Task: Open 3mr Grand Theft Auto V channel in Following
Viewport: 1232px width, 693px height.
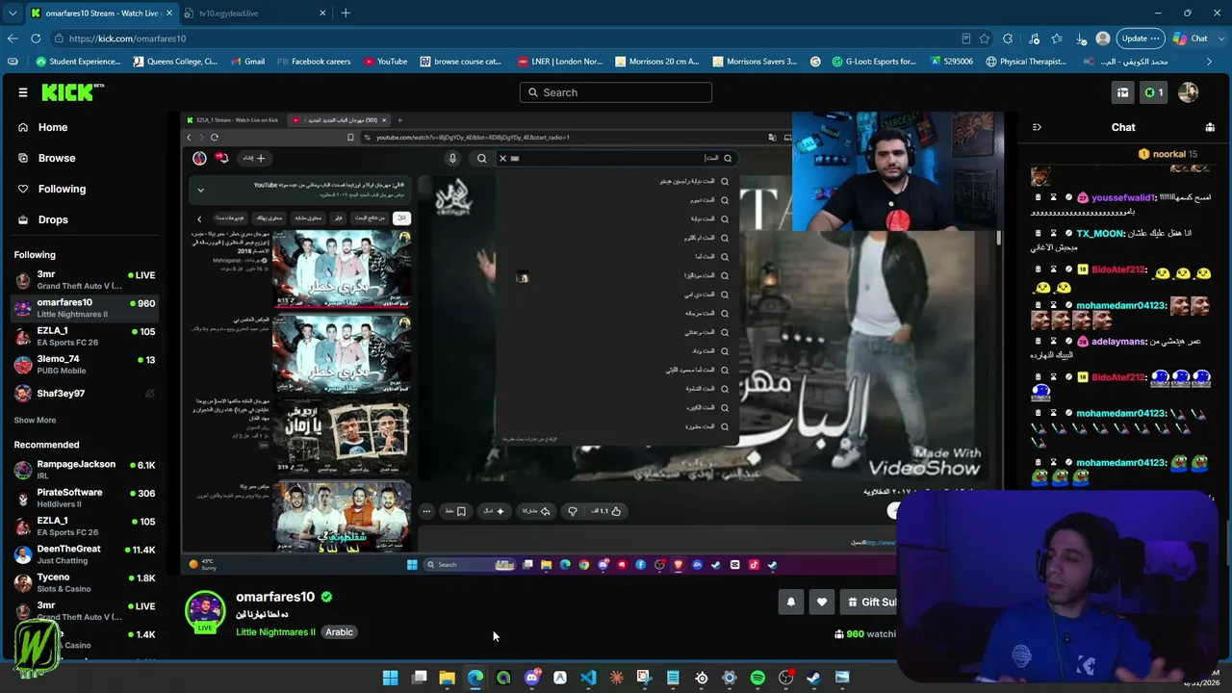Action: 85,280
